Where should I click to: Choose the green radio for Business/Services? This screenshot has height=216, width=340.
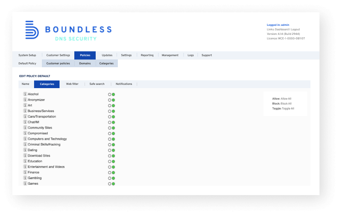pyautogui.click(x=113, y=111)
